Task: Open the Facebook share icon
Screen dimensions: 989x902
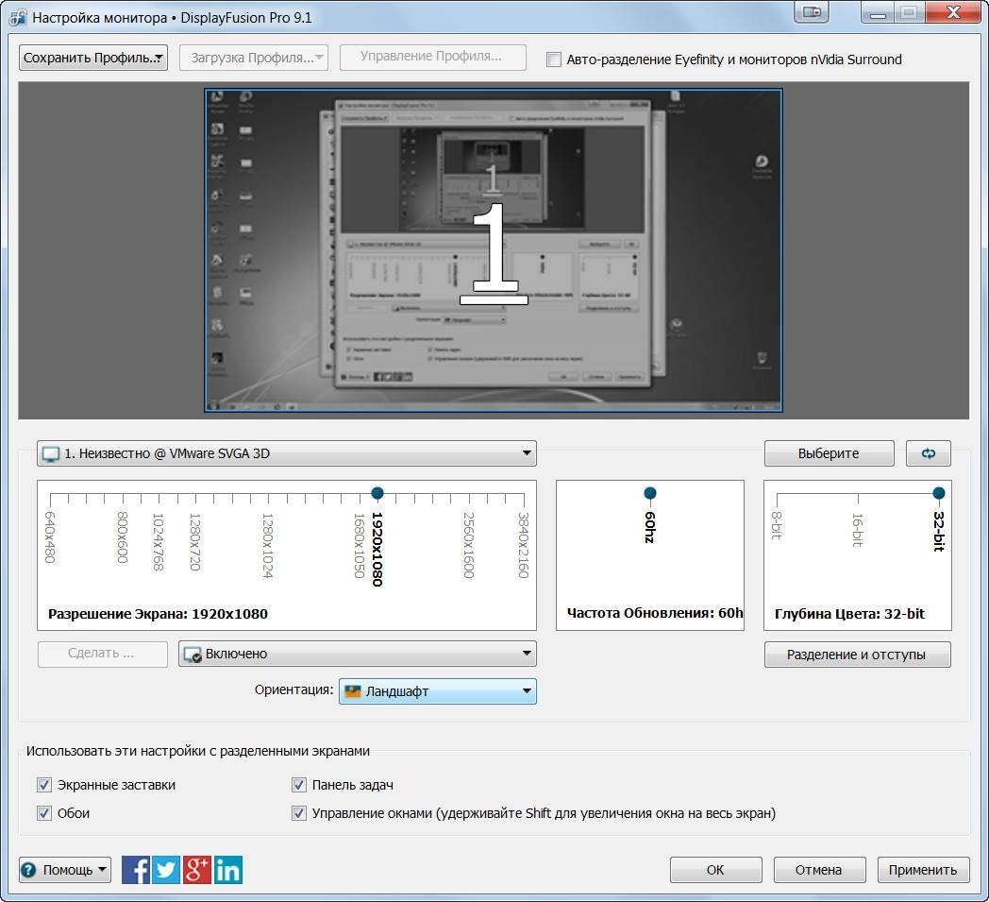Action: [x=136, y=870]
